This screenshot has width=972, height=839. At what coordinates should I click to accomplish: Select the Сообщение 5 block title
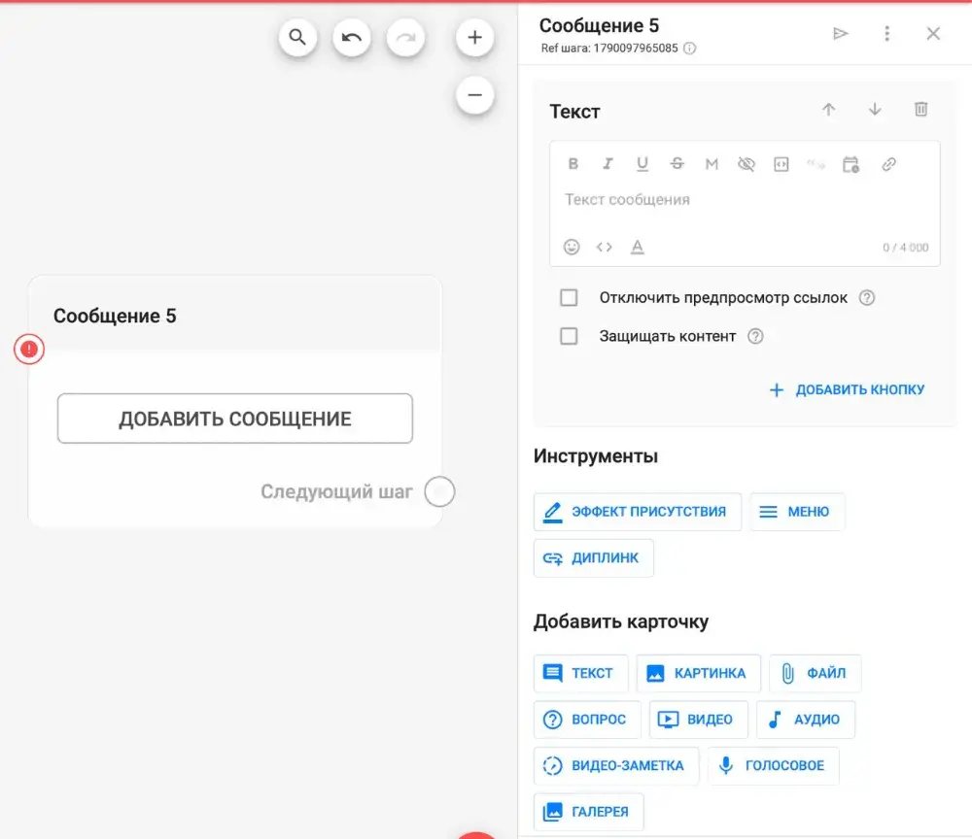115,316
